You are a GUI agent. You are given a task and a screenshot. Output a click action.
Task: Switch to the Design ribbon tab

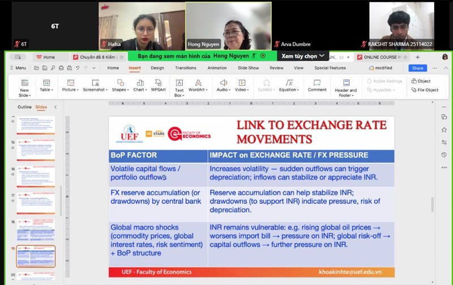tap(157, 68)
